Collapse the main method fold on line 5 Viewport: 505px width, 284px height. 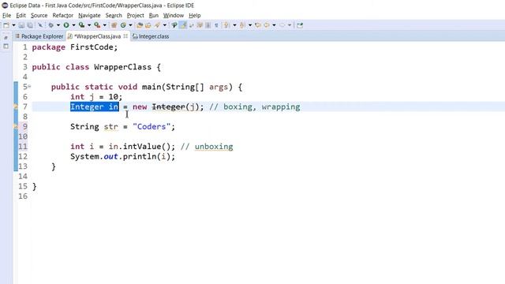tap(29, 86)
